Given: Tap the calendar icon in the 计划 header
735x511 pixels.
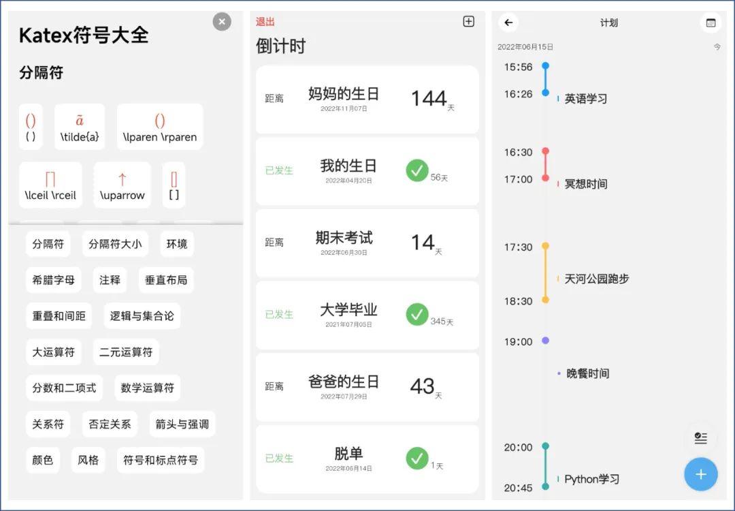Looking at the screenshot, I should click(711, 22).
